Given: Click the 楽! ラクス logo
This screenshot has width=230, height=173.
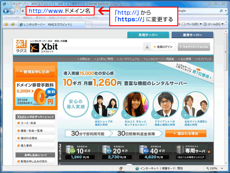Looking at the screenshot, I should 21,46.
